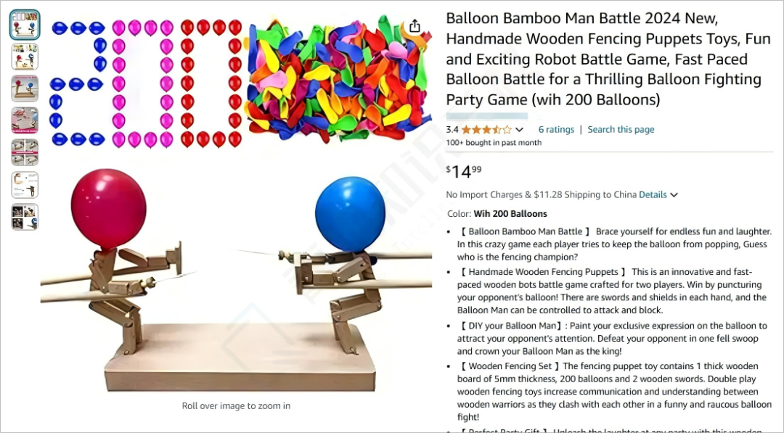Expand the rating breakdown chevron beside stars
784x433 pixels.
(520, 130)
